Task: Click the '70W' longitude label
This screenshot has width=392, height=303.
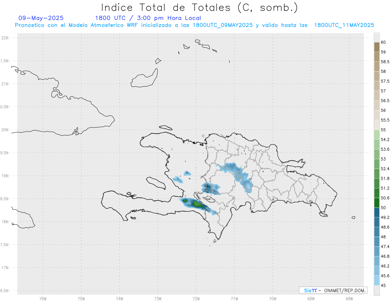Action: pyautogui.click(x=273, y=299)
